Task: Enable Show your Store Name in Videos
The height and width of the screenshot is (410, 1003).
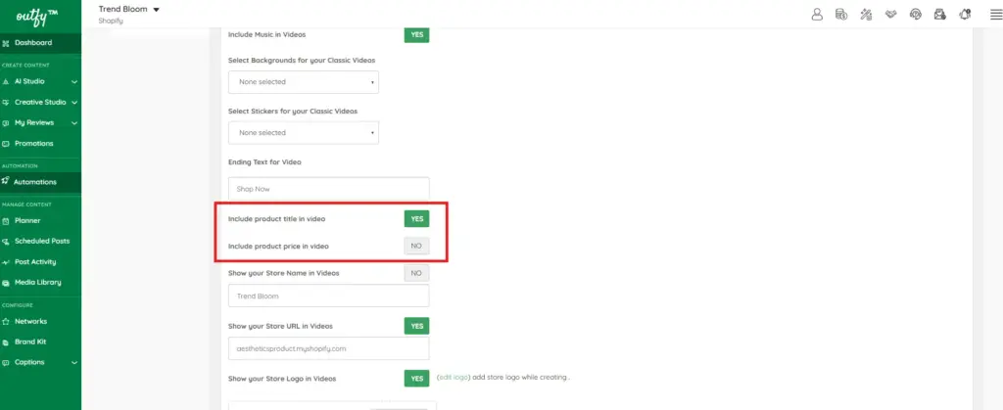Action: (416, 273)
